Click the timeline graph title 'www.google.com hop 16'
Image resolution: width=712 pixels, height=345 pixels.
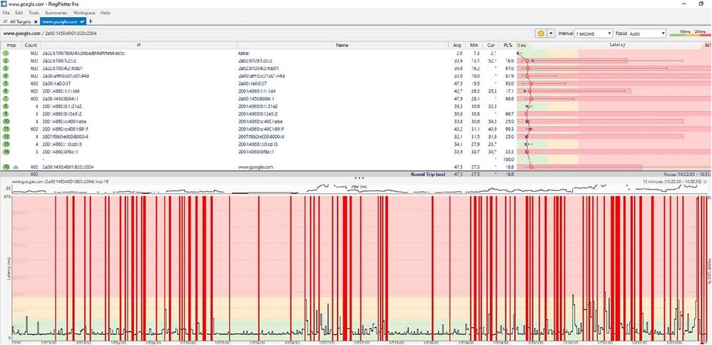click(59, 181)
